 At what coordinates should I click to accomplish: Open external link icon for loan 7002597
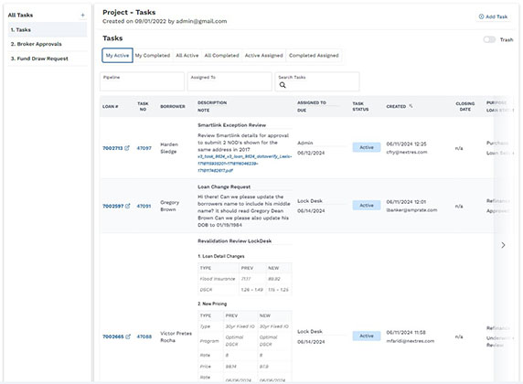pyautogui.click(x=127, y=206)
